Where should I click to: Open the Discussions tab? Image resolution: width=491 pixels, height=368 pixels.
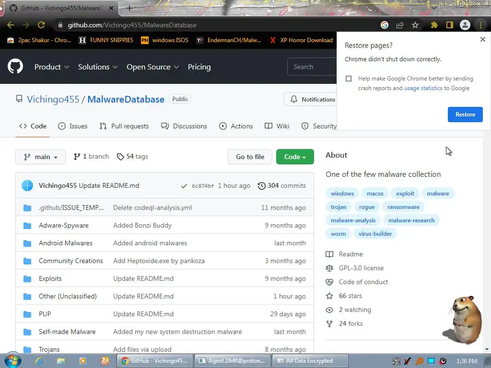pyautogui.click(x=184, y=126)
